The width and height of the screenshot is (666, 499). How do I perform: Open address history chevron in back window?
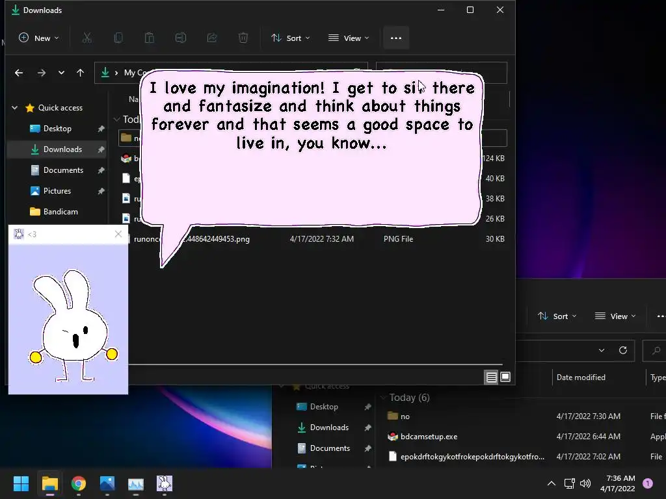tap(602, 350)
